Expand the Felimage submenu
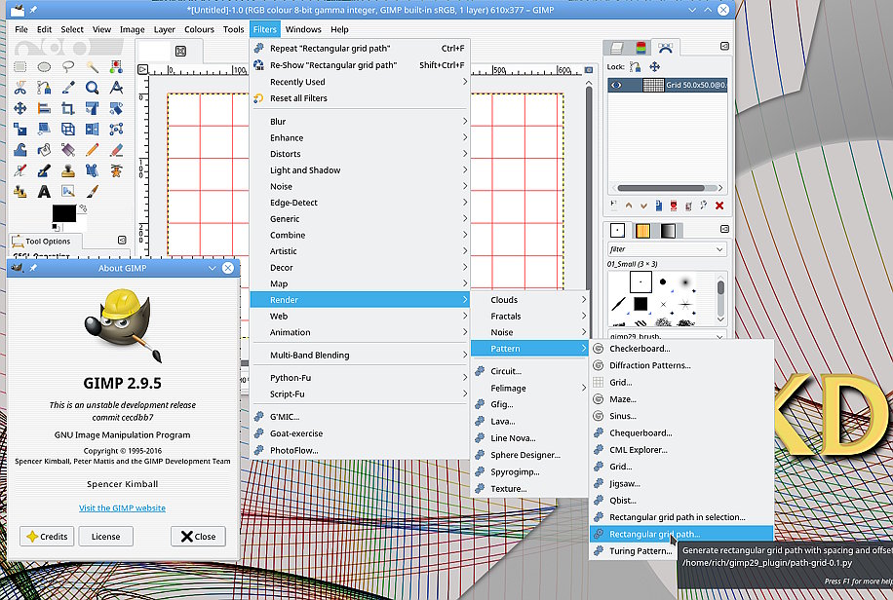Viewport: 893px width, 600px height. pos(529,389)
